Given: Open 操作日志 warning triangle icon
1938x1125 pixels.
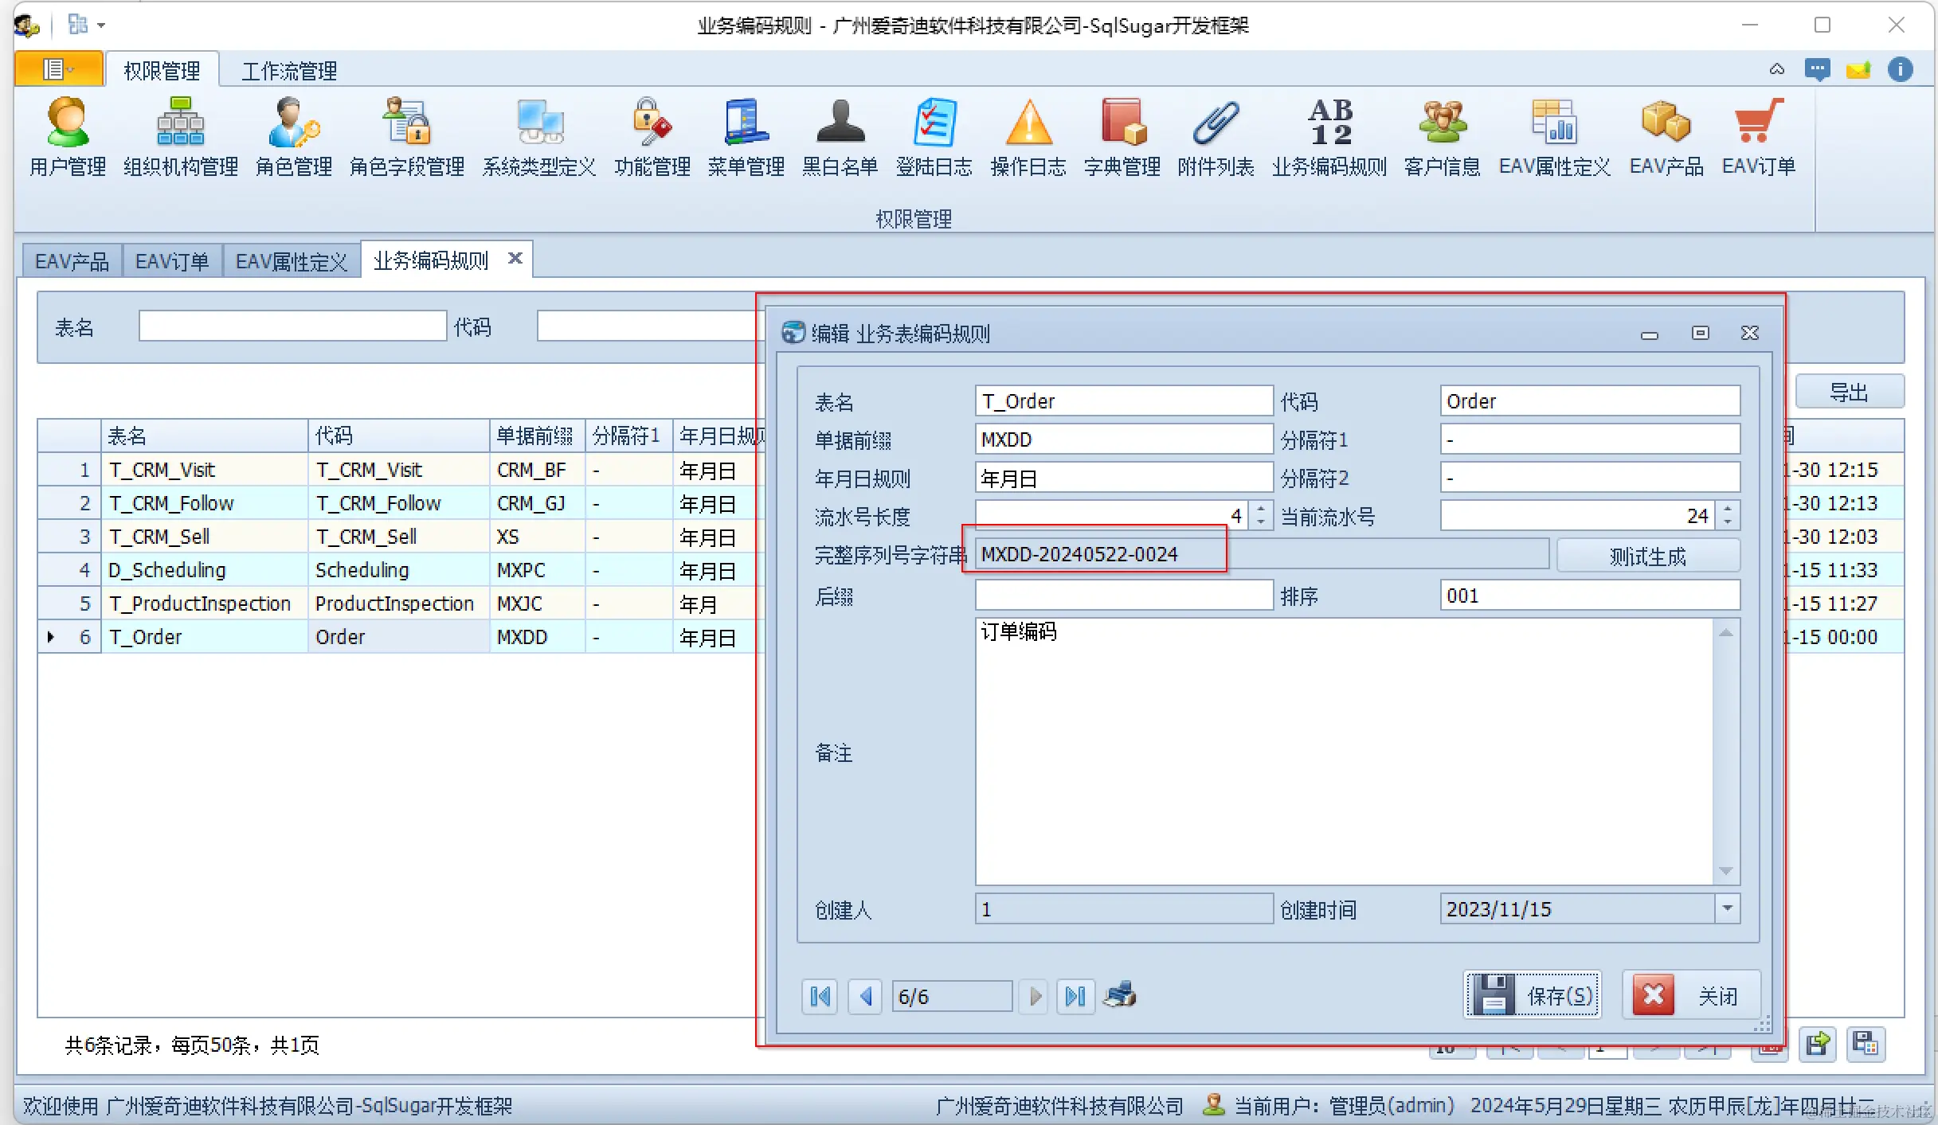Looking at the screenshot, I should point(1028,123).
